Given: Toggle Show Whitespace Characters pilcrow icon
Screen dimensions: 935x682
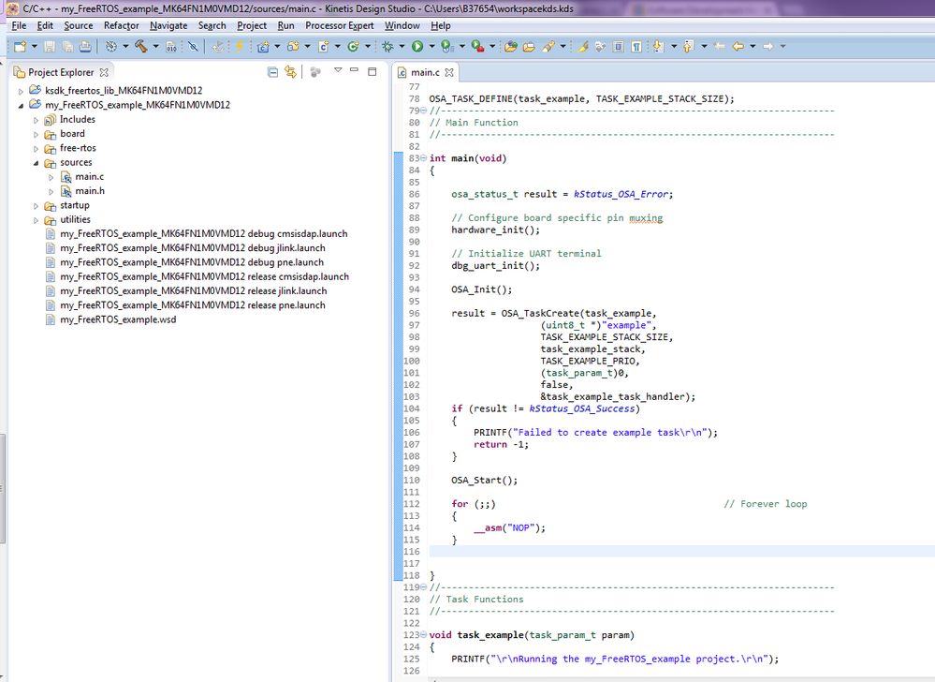Looking at the screenshot, I should (x=636, y=46).
